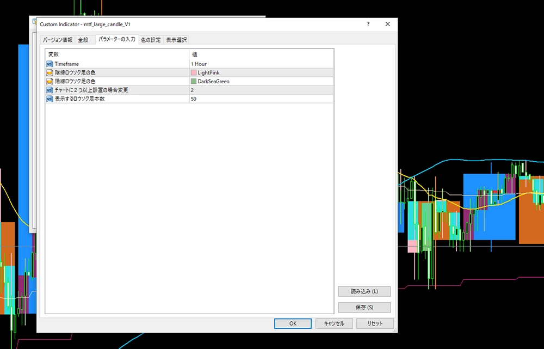Open the バージョン情報 tab

click(58, 40)
